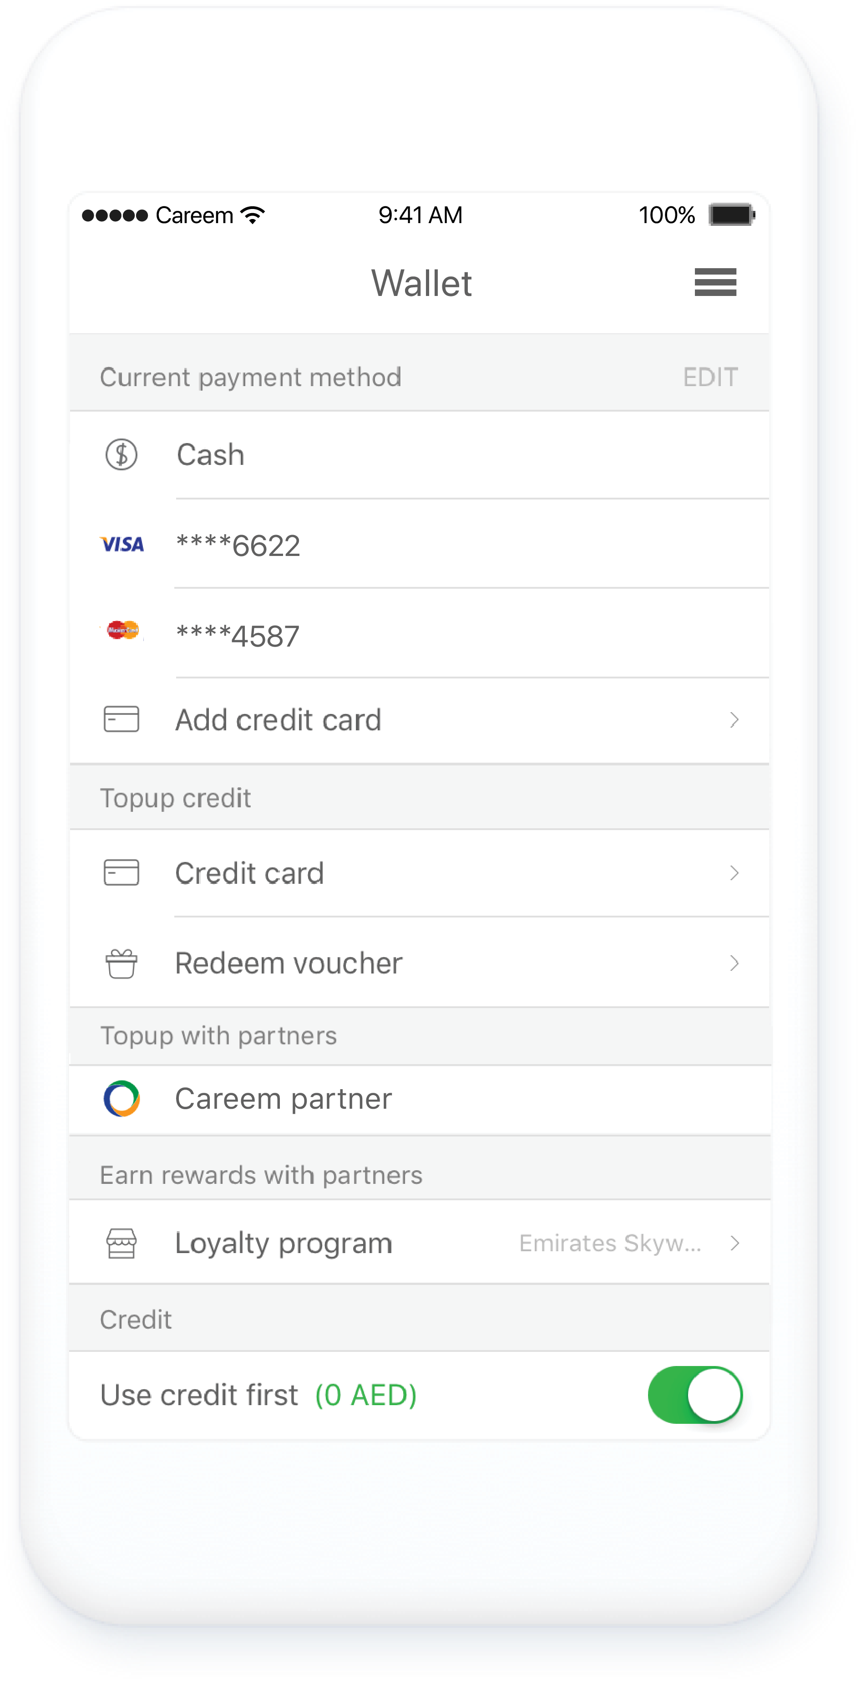
Task: Tap the Careem partner logo
Action: click(x=122, y=1099)
